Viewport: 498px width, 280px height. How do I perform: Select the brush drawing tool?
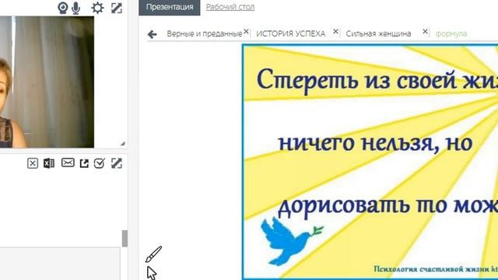[153, 254]
